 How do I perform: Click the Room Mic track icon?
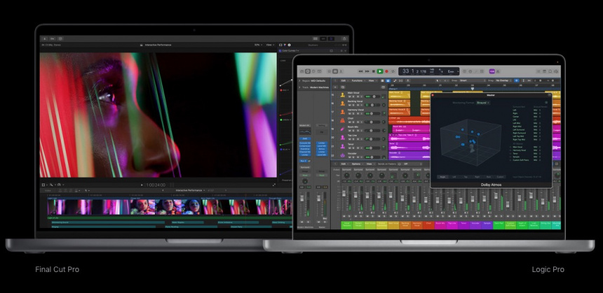click(343, 129)
